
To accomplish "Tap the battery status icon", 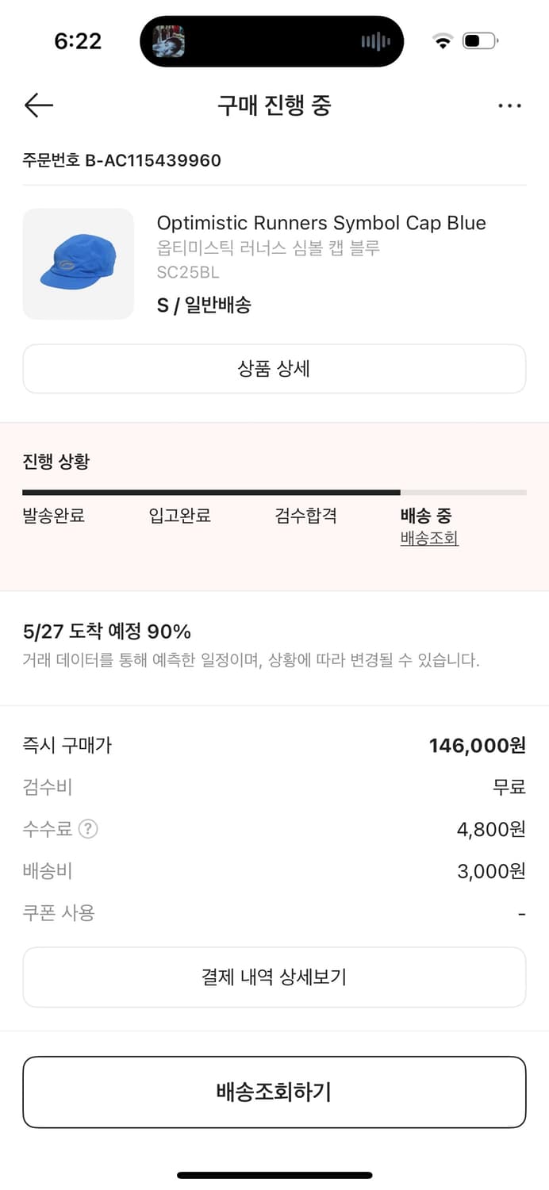I will 479,41.
